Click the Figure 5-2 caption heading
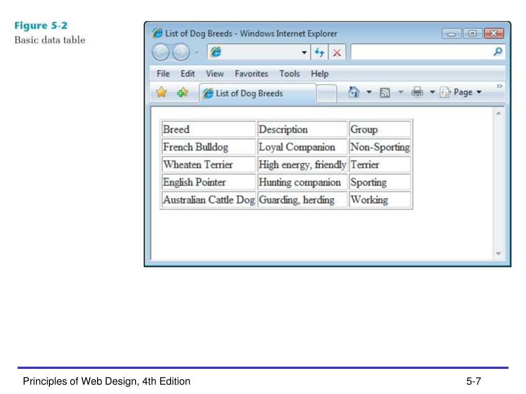 [x=41, y=26]
